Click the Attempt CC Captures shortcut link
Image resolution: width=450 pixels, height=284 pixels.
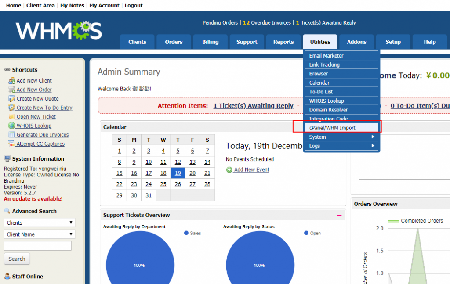pos(40,144)
